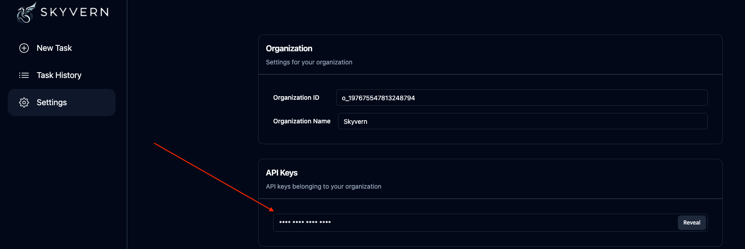Image resolution: width=745 pixels, height=249 pixels.
Task: Click into the Organization Name field
Action: click(522, 121)
